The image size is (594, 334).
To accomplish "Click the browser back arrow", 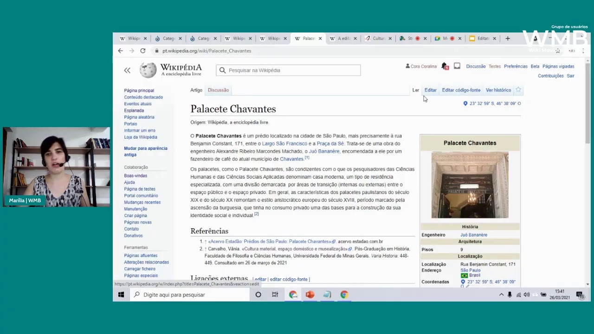I will click(x=121, y=51).
